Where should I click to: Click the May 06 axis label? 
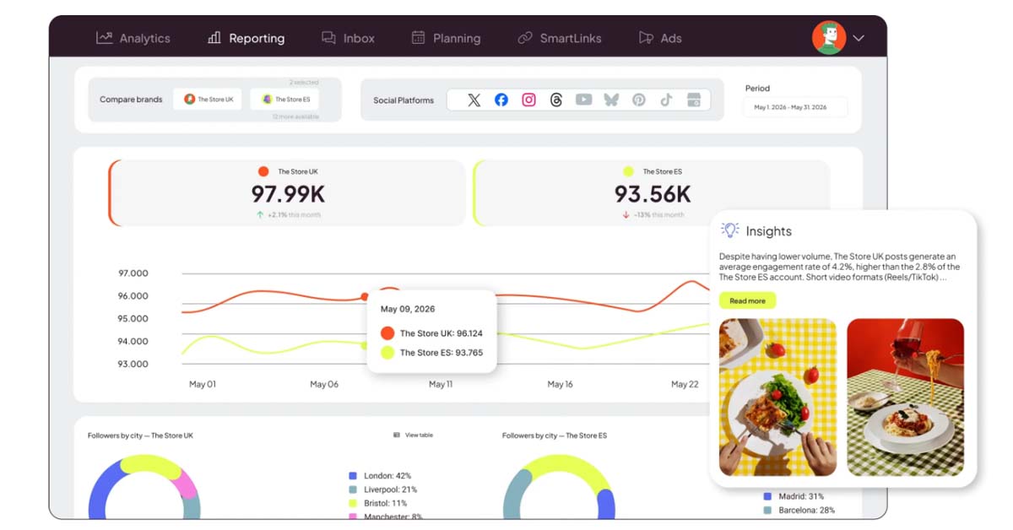pos(324,384)
